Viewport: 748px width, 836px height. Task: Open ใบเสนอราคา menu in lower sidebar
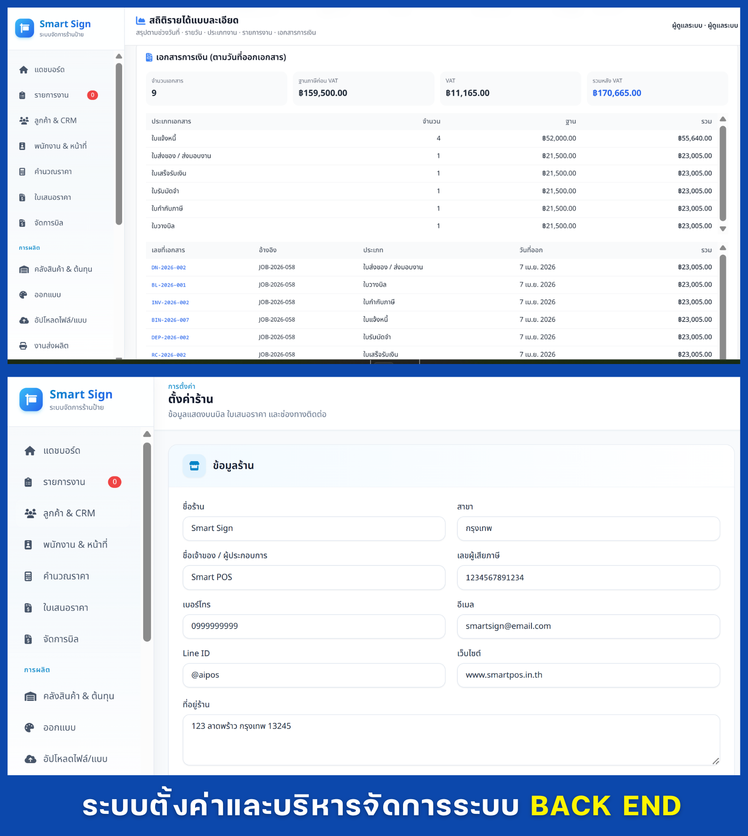pyautogui.click(x=66, y=608)
